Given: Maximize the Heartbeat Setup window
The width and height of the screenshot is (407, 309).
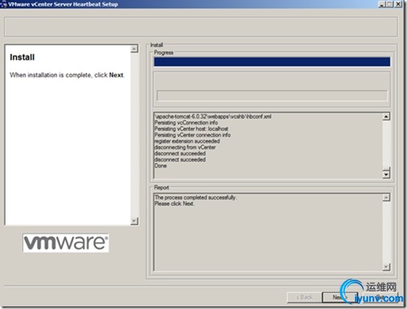Looking at the screenshot, I should [x=389, y=4].
